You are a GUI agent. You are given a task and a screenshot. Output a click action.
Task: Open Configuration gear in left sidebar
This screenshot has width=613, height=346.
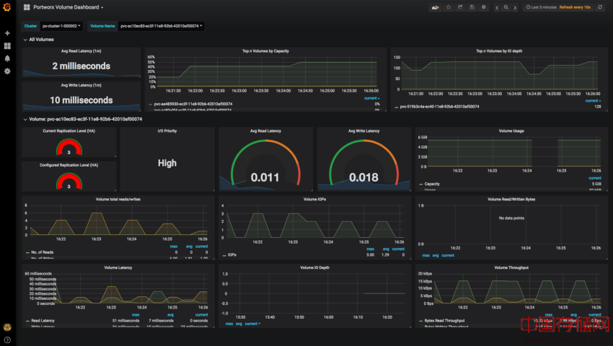(x=7, y=71)
